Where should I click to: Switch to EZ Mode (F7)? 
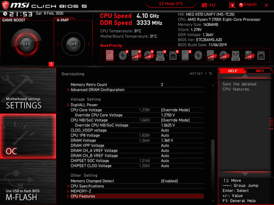click(171, 4)
